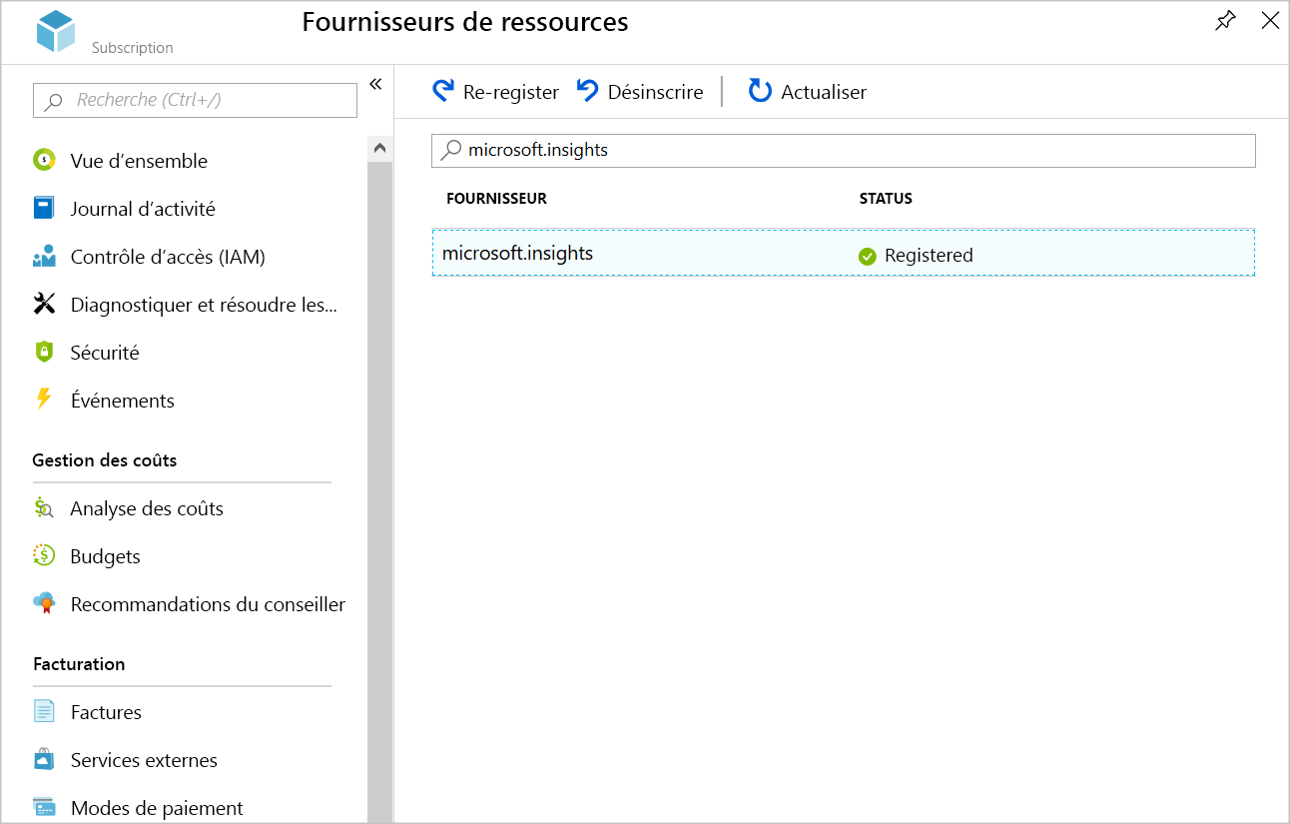Pin the Fournisseurs de ressources blade
The image size is (1290, 824).
(1225, 21)
